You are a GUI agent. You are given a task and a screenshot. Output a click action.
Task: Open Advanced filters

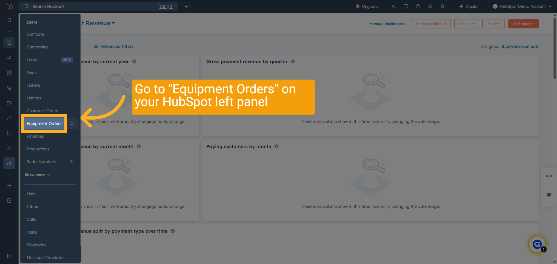(114, 46)
